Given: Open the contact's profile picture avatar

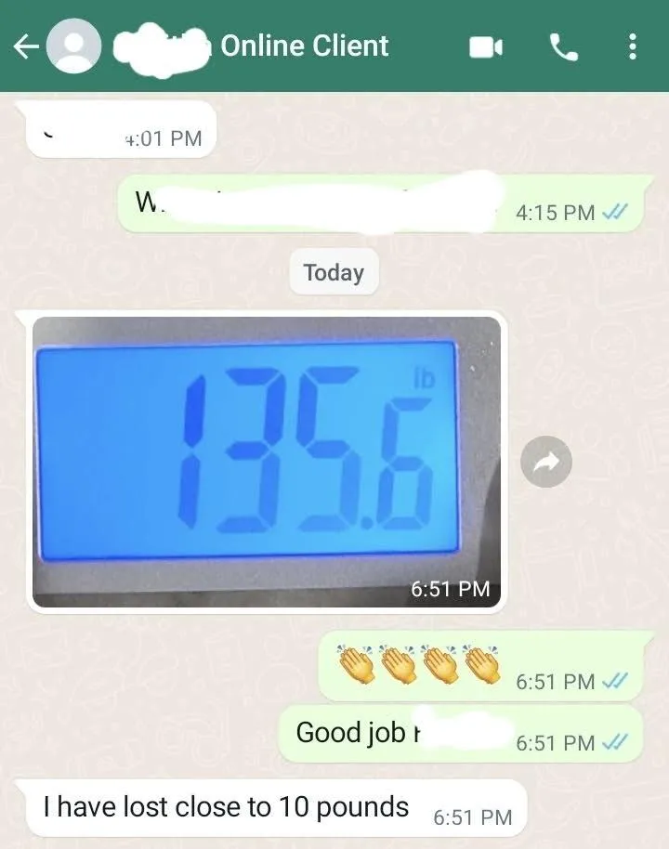Looking at the screenshot, I should click(73, 46).
